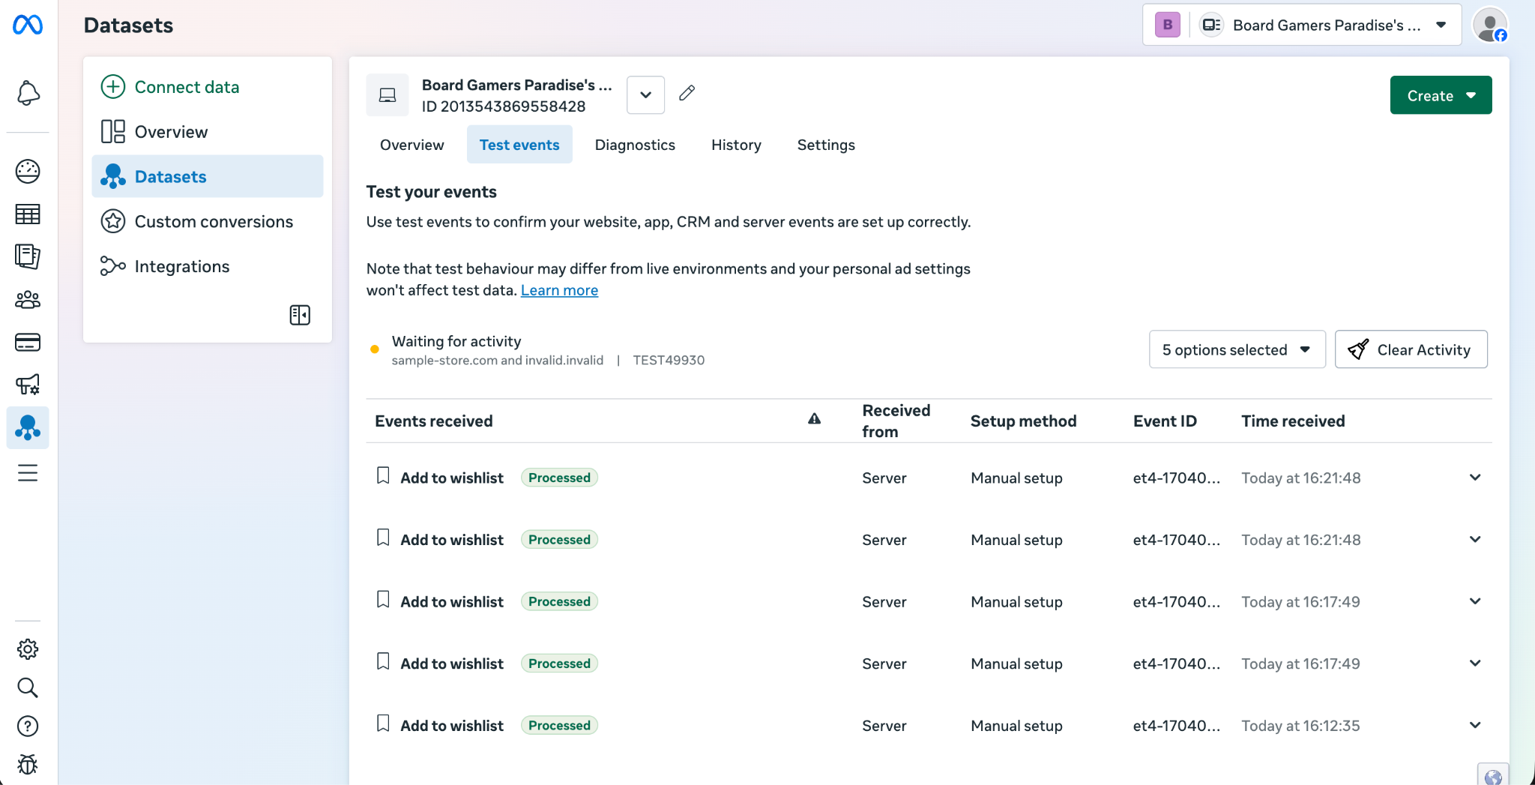The image size is (1535, 785).
Task: Click the bug report icon
Action: (x=28, y=764)
